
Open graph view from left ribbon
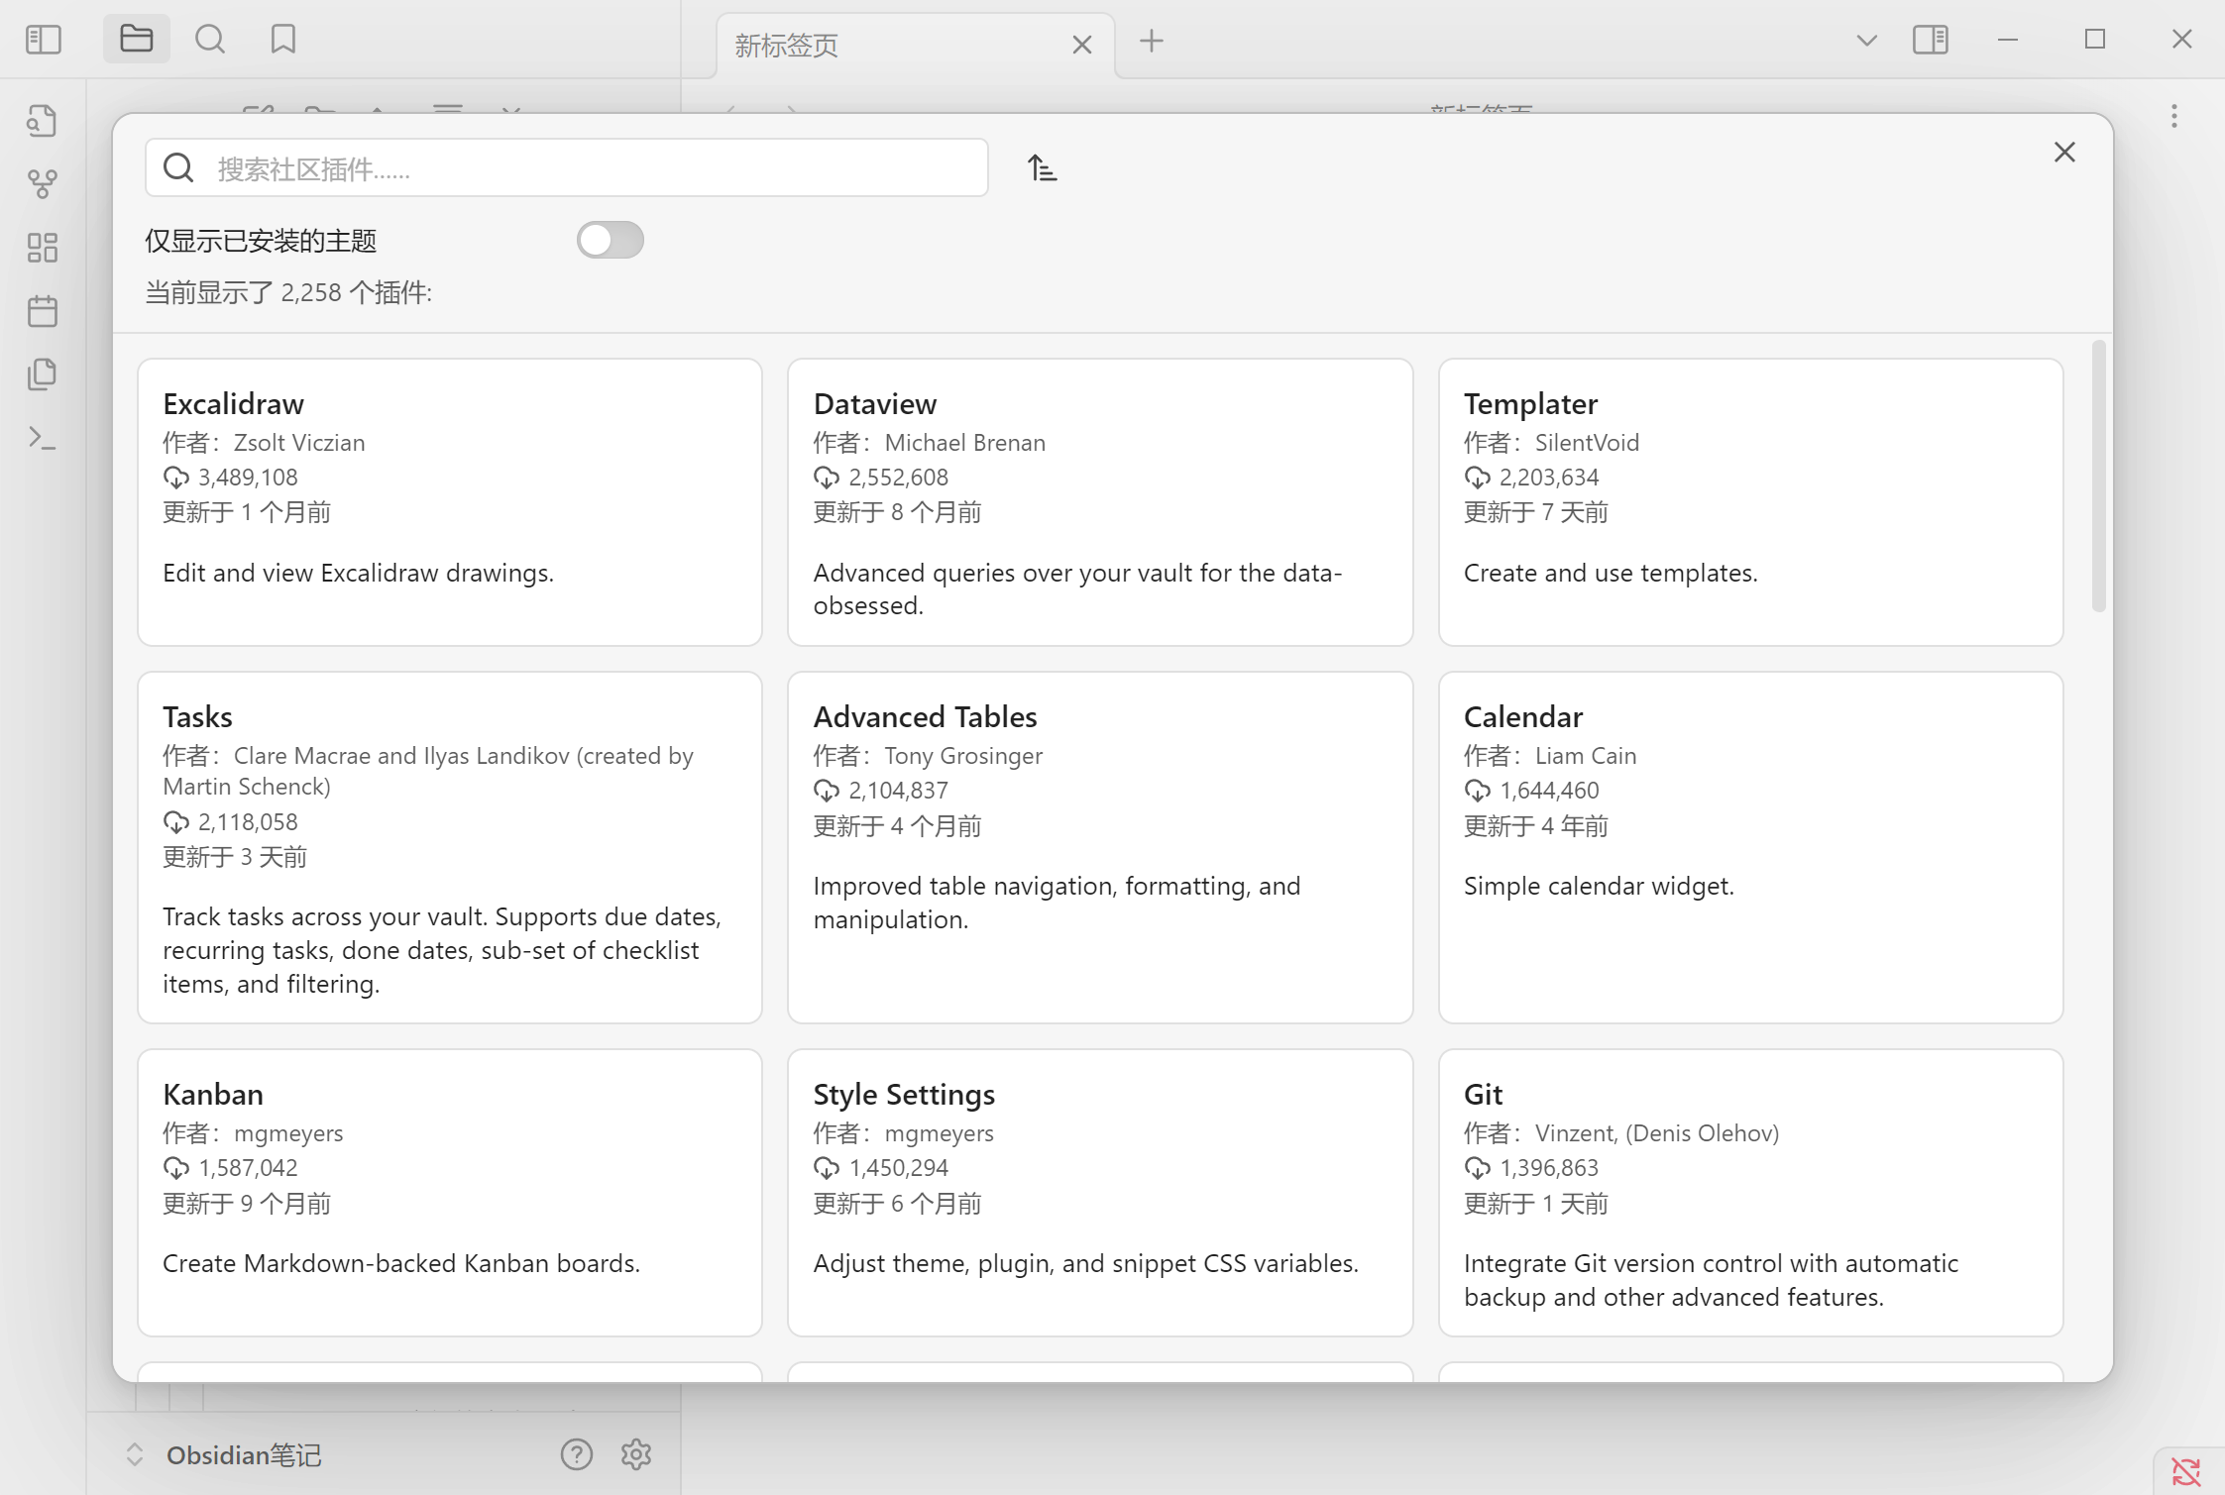pyautogui.click(x=43, y=184)
